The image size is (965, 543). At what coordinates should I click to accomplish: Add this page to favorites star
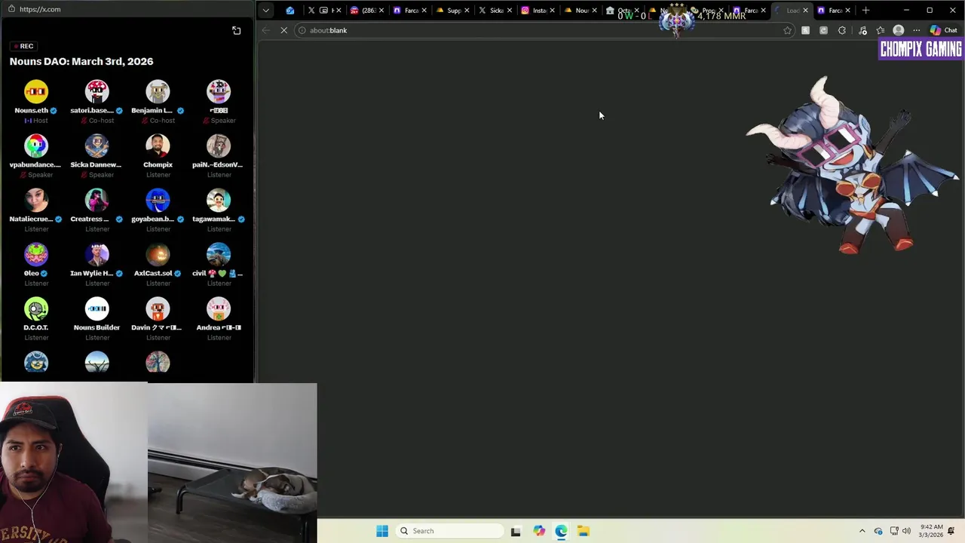pyautogui.click(x=787, y=30)
